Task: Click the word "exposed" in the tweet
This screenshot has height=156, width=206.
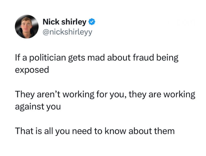Action: (x=32, y=70)
